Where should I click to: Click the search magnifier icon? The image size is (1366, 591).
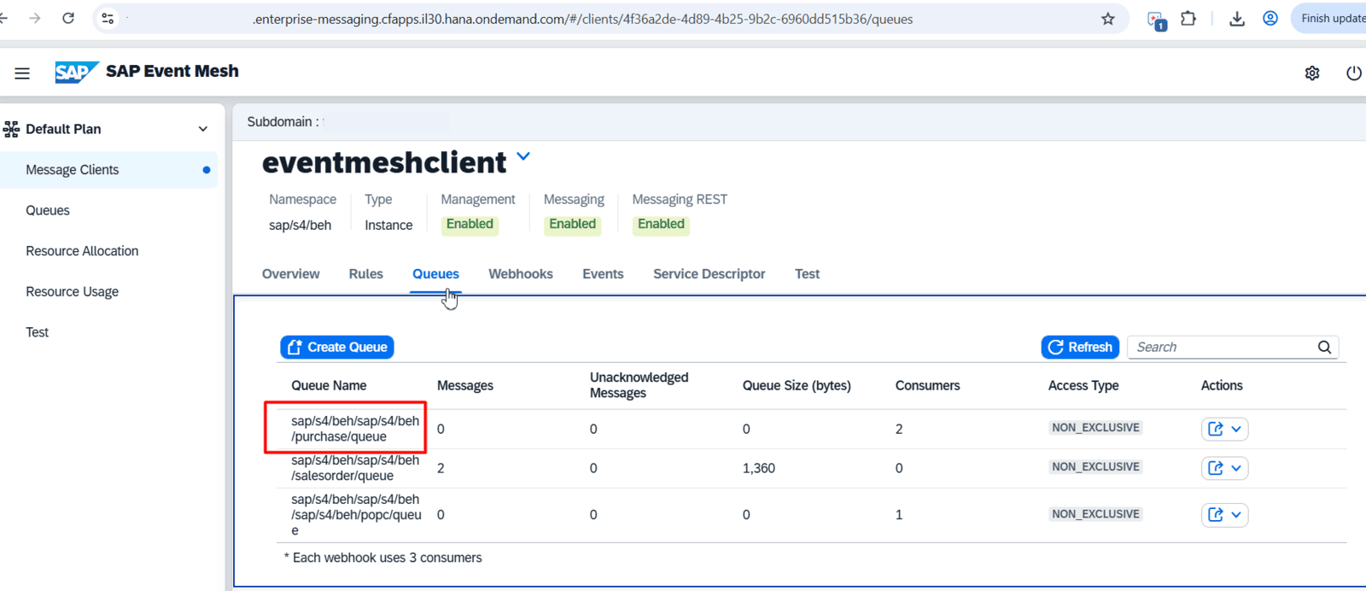[x=1324, y=348]
